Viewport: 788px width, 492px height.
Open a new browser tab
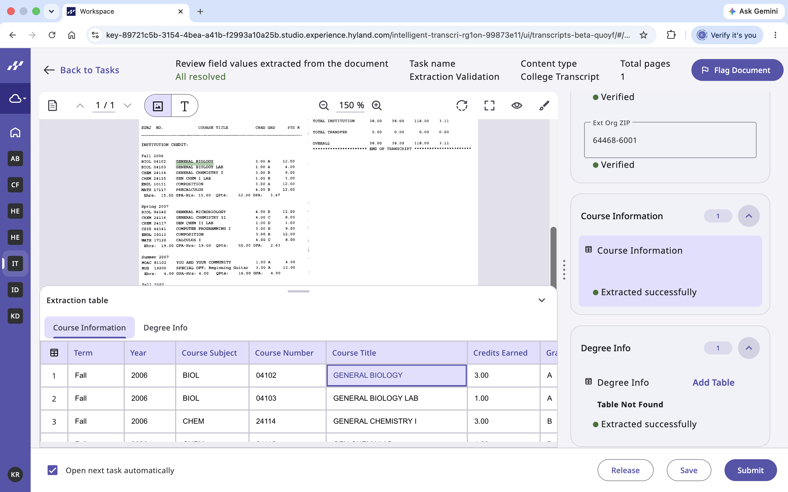click(x=200, y=11)
